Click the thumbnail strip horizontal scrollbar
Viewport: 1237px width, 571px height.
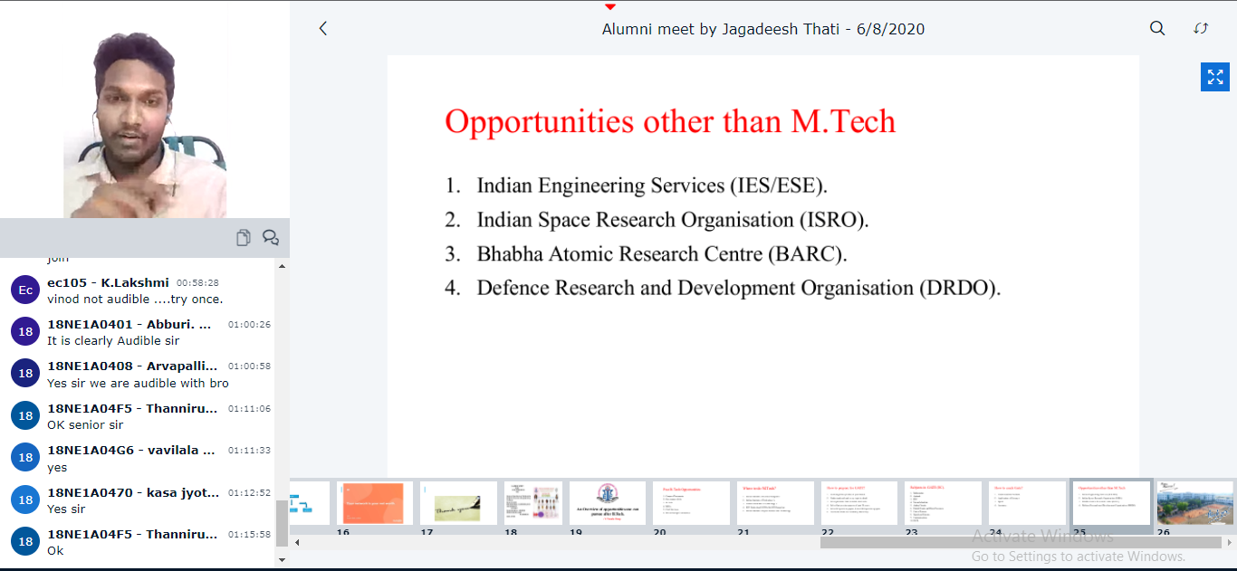click(x=1021, y=542)
